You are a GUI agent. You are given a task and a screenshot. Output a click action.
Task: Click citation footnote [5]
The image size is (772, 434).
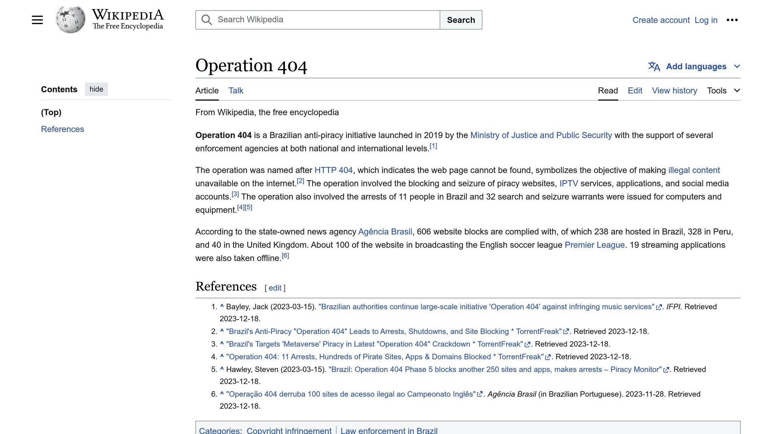[x=248, y=207]
